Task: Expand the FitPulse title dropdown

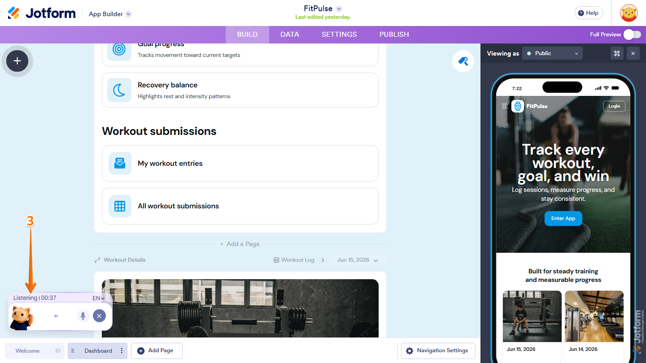Action: click(x=339, y=9)
